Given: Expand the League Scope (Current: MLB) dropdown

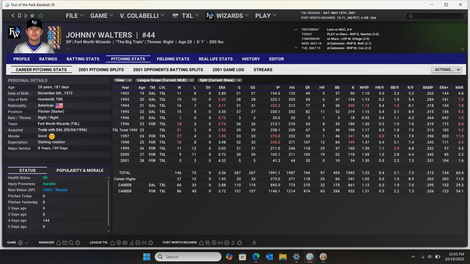Looking at the screenshot, I should [165, 80].
